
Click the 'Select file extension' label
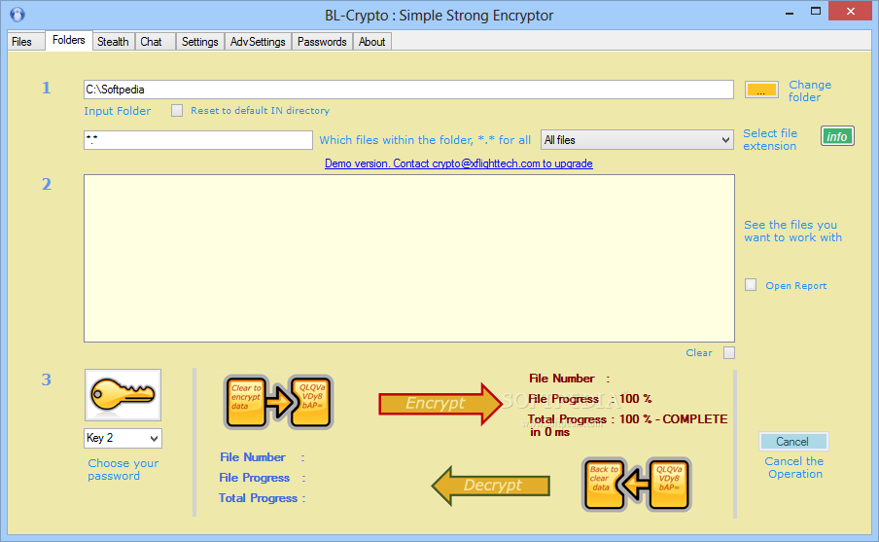pyautogui.click(x=770, y=140)
